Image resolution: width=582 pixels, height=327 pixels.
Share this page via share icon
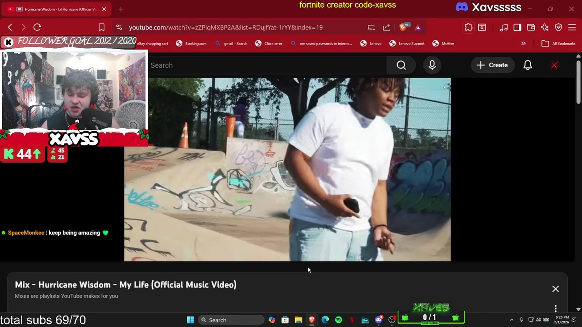point(386,27)
